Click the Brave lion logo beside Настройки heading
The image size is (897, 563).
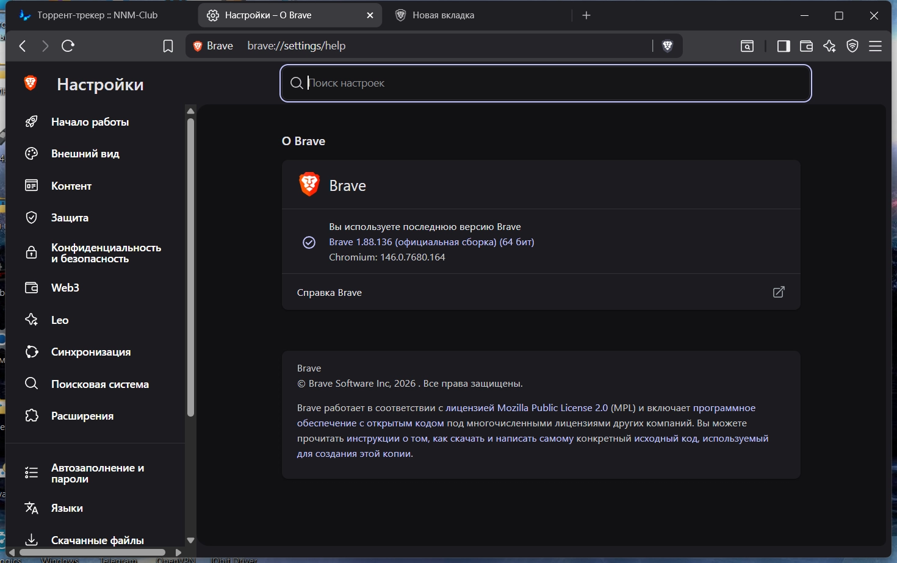(x=31, y=83)
